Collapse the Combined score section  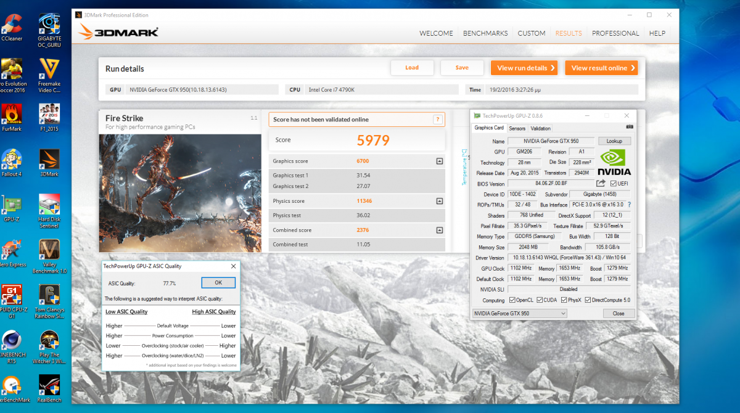coord(440,230)
